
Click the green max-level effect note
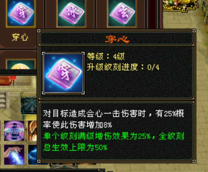click(113, 142)
